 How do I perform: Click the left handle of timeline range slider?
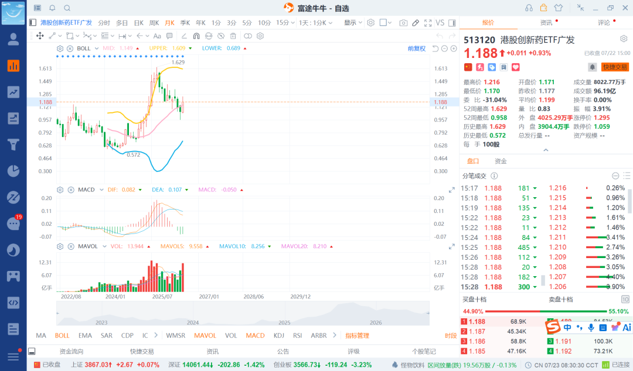[57, 313]
